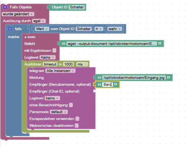The height and width of the screenshot is (147, 189).
Task: Select the 'telegram' block label
Action: click(x=37, y=71)
